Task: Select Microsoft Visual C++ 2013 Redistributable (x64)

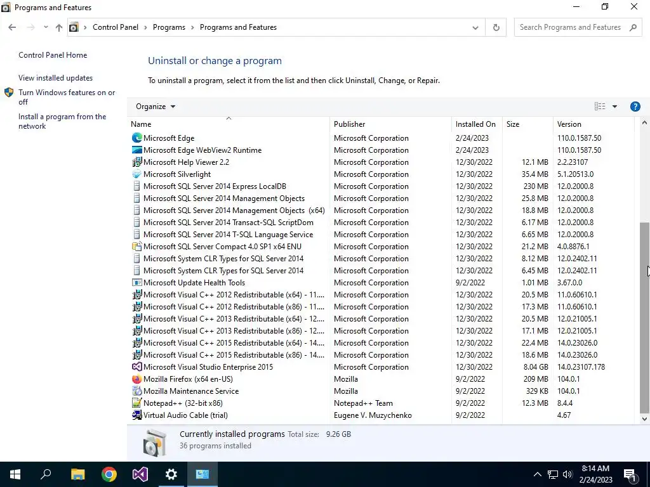Action: 234,318
